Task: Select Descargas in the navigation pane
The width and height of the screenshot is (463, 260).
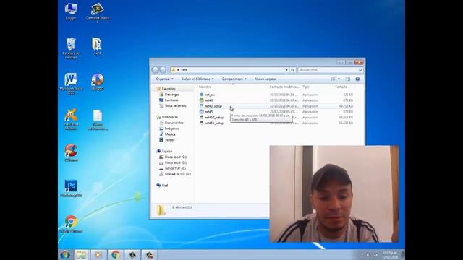Action: point(172,95)
